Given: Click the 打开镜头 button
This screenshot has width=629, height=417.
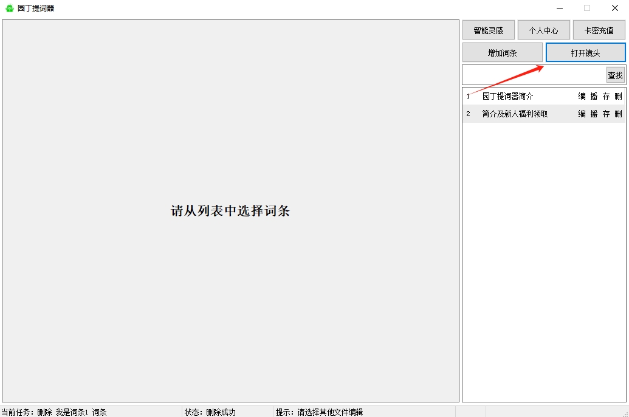Looking at the screenshot, I should (585, 53).
